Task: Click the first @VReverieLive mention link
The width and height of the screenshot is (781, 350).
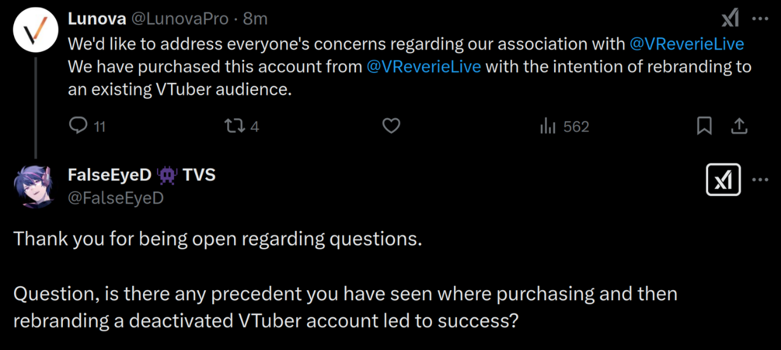Action: [x=687, y=44]
